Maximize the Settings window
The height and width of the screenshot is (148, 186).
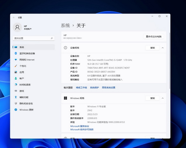[159, 16]
